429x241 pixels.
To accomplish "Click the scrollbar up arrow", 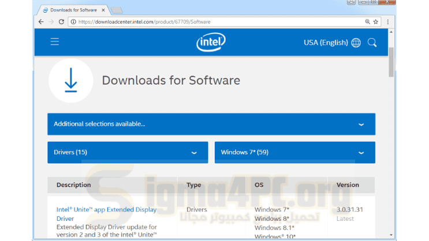I will pyautogui.click(x=391, y=32).
